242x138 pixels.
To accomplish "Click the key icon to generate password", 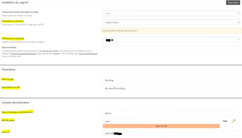I will (234, 121).
